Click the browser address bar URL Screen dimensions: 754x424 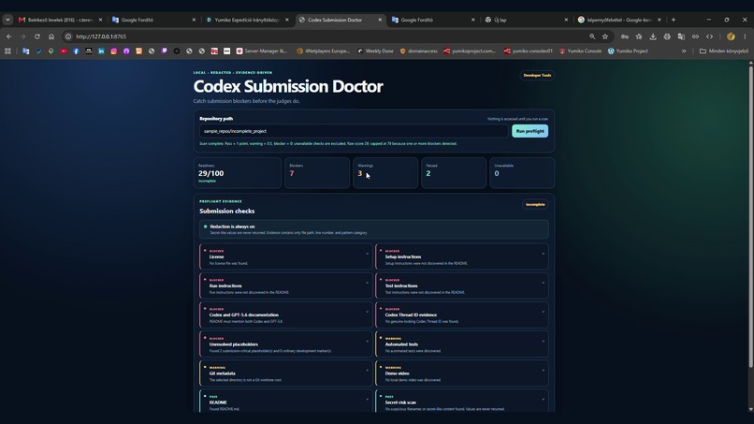point(101,37)
